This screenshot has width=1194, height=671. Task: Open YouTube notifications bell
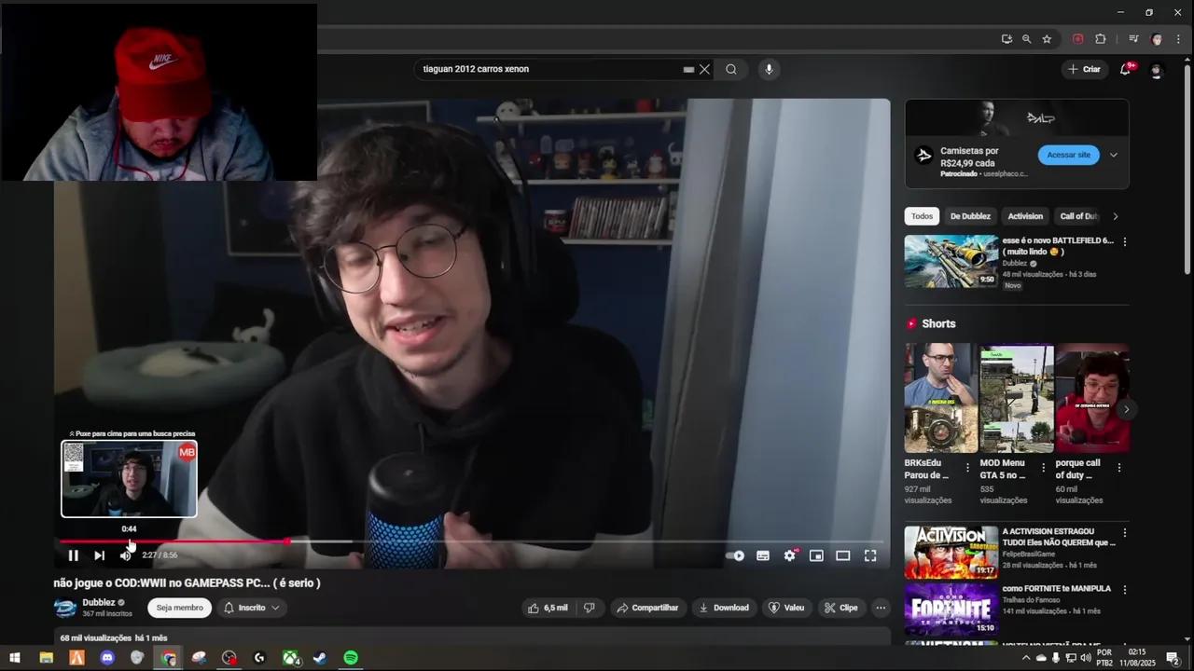click(1125, 68)
